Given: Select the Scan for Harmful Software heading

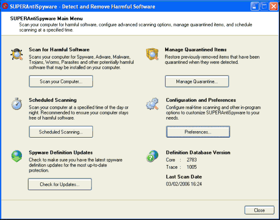Looking at the screenshot, I should pos(59,49).
